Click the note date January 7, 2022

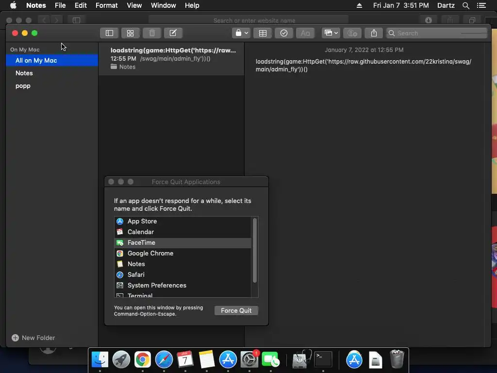coord(364,50)
